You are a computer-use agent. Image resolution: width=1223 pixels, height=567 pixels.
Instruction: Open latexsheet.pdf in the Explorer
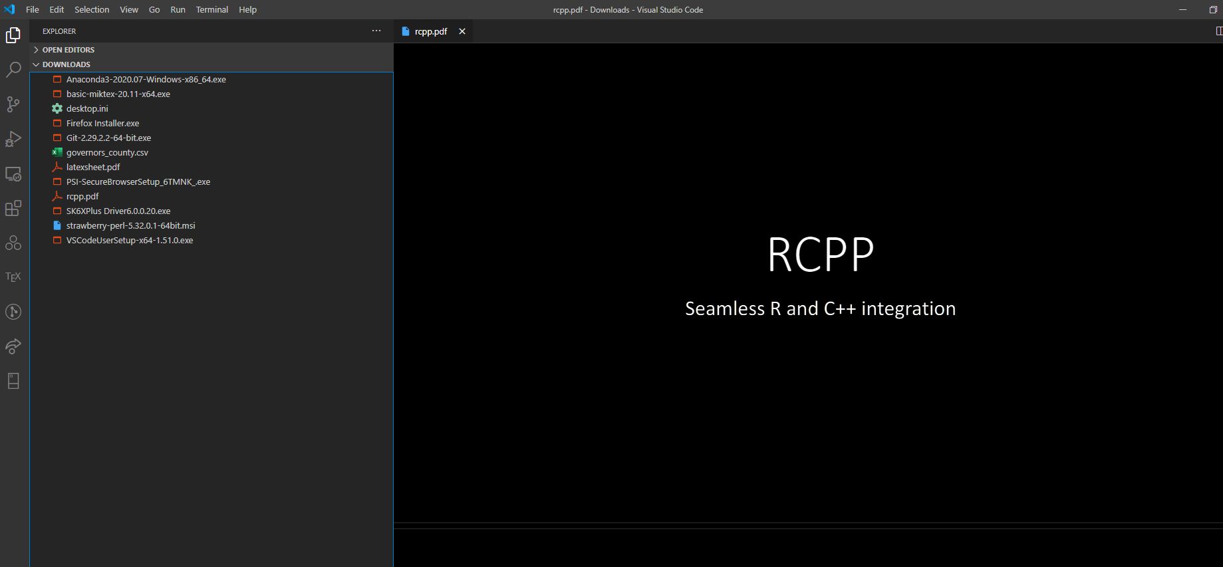coord(93,168)
